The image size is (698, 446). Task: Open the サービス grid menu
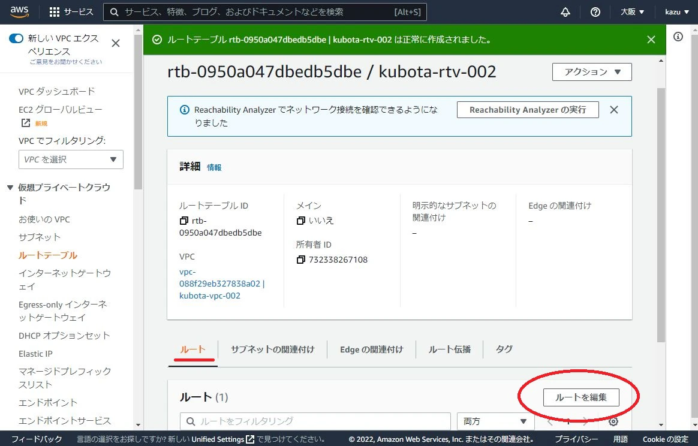point(71,12)
